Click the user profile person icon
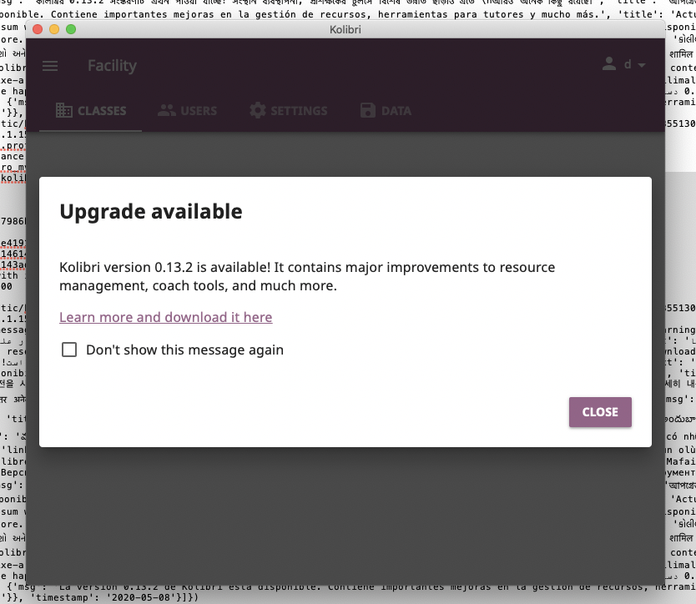The image size is (696, 604). [608, 63]
